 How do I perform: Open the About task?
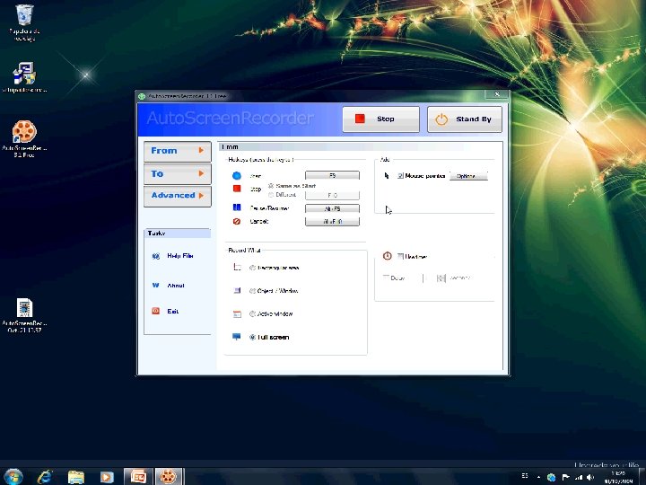pyautogui.click(x=176, y=286)
